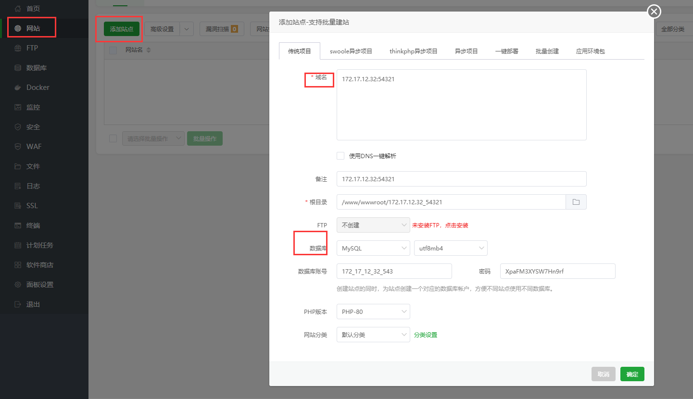The image size is (693, 399).
Task: Click the SSL icon in sidebar
Action: click(x=18, y=206)
